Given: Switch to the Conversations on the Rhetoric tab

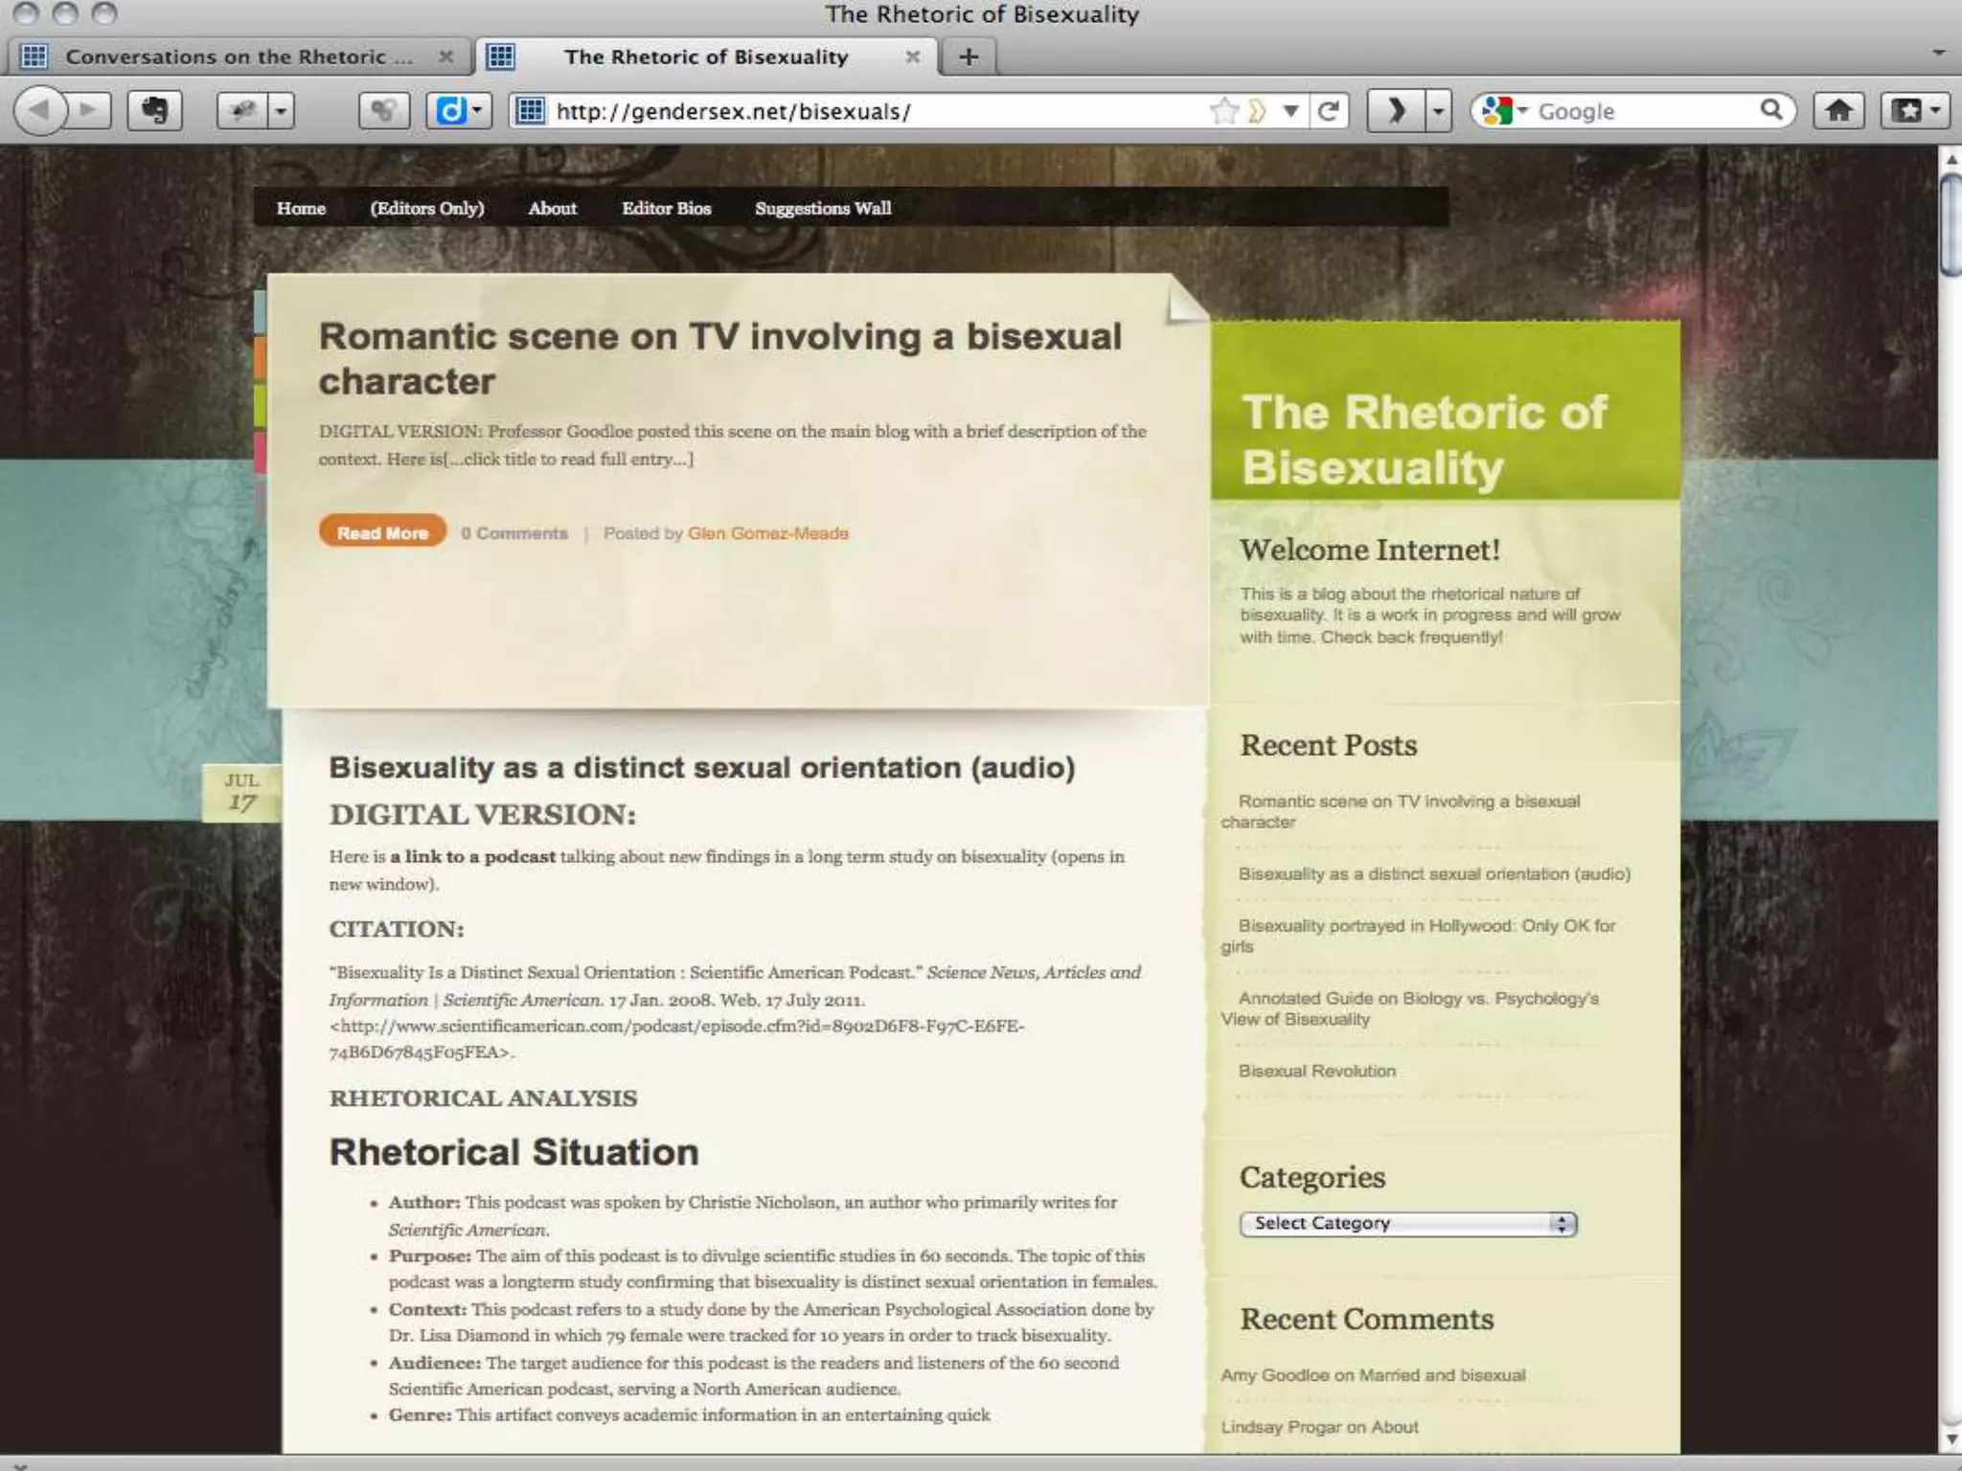Looking at the screenshot, I should pyautogui.click(x=238, y=57).
